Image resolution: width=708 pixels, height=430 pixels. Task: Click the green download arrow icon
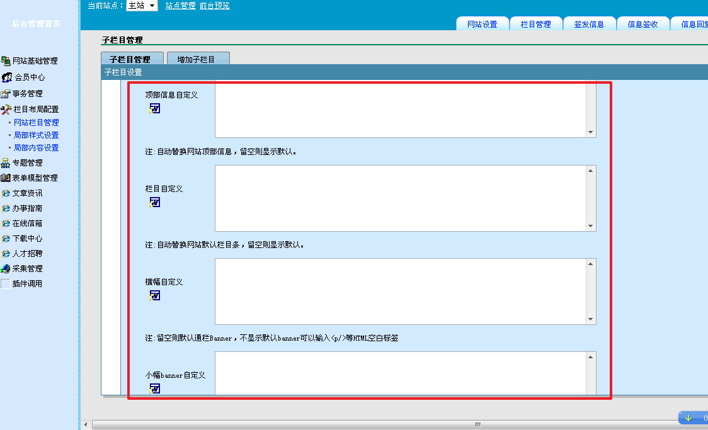(x=688, y=418)
